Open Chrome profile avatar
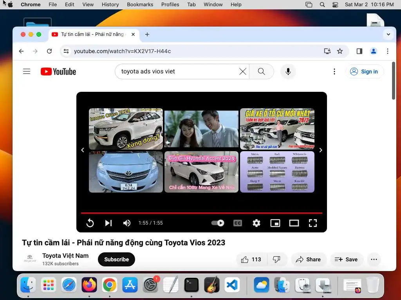Viewport: 401px width, 300px height. coord(374,51)
